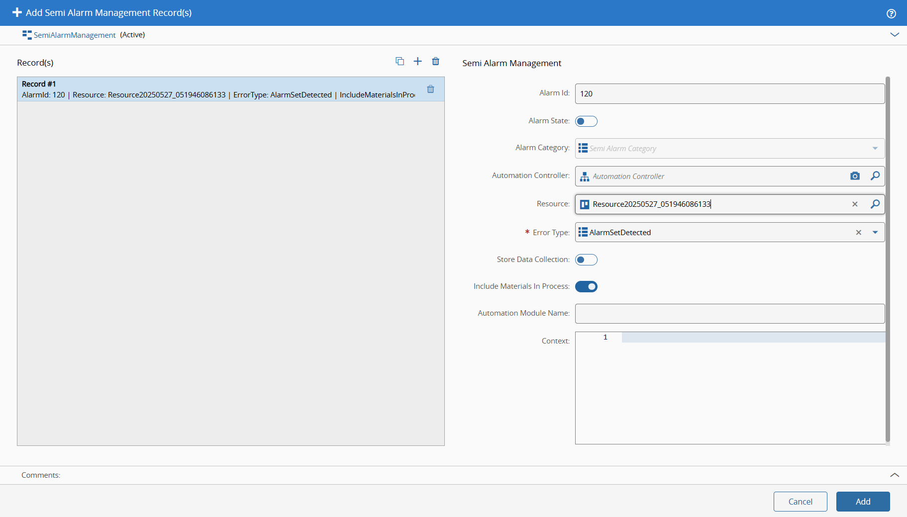Screen dimensions: 907x517
Task: Toggle the Alarm State switch
Action: pos(586,121)
